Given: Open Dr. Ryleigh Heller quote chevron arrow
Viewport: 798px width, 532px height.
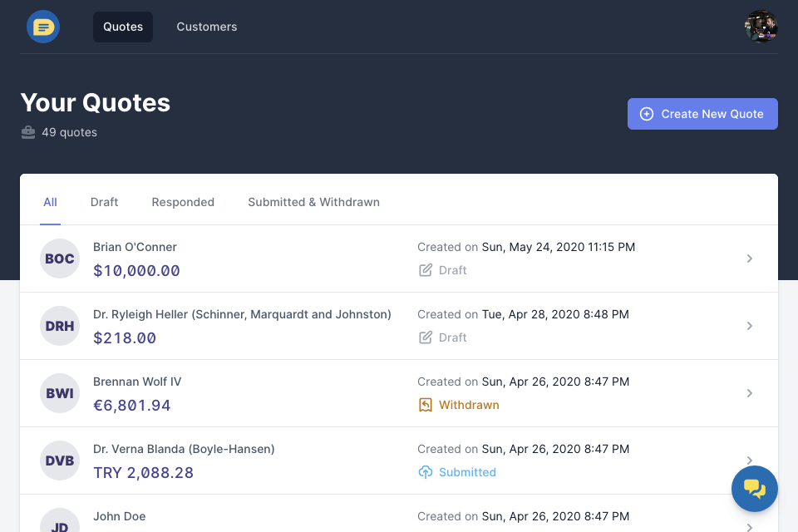Looking at the screenshot, I should pos(749,326).
